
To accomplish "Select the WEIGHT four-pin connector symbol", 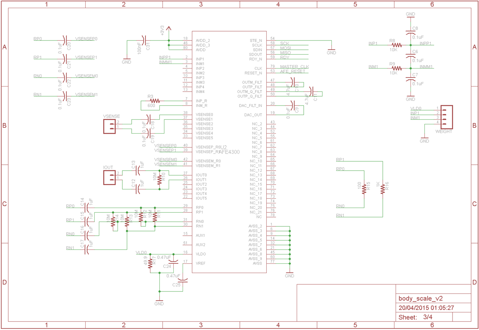I will [x=446, y=117].
